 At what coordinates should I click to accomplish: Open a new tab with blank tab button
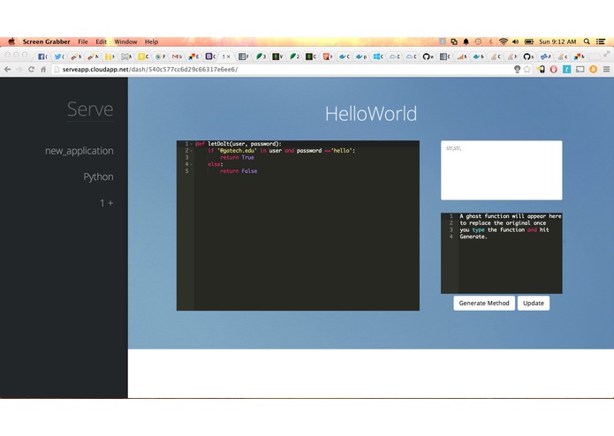595,56
